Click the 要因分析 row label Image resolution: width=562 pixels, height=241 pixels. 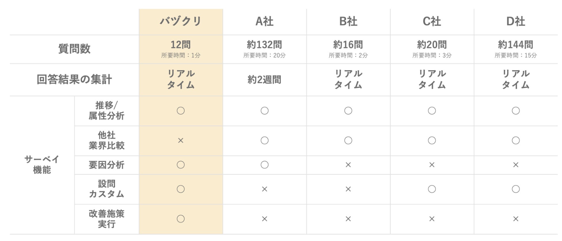point(107,165)
